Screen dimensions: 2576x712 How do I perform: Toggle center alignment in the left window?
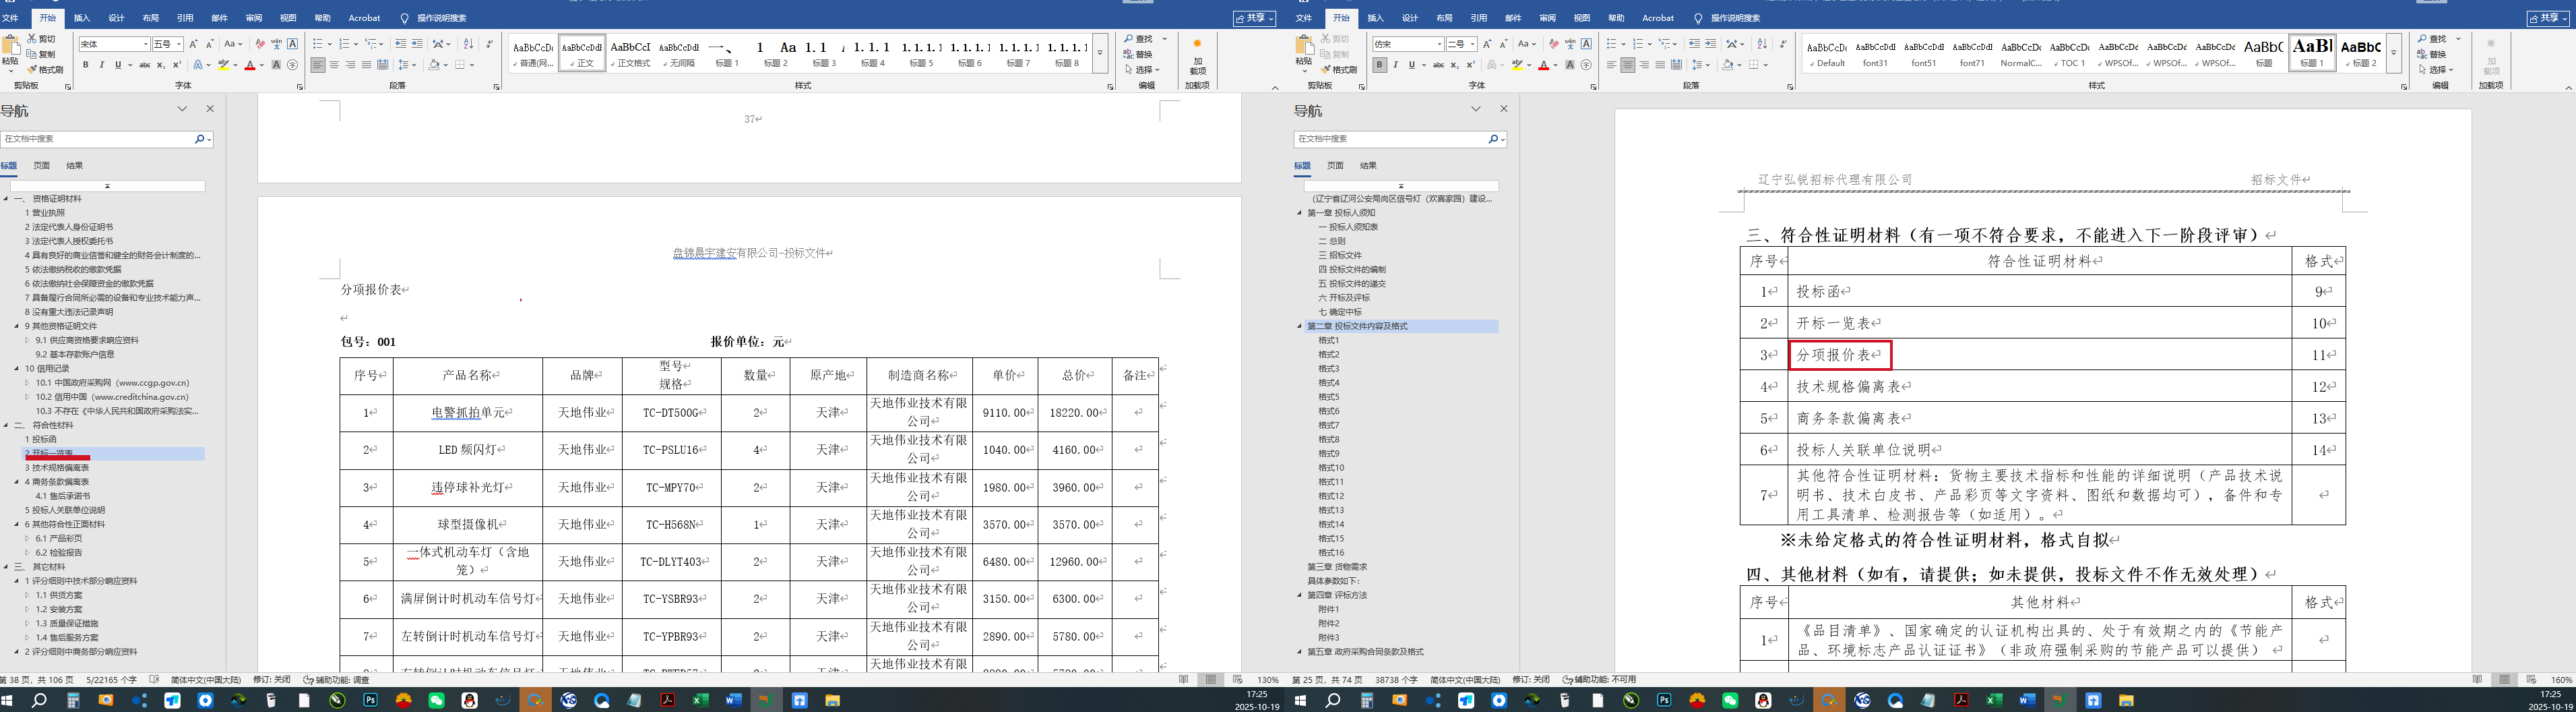tap(334, 65)
